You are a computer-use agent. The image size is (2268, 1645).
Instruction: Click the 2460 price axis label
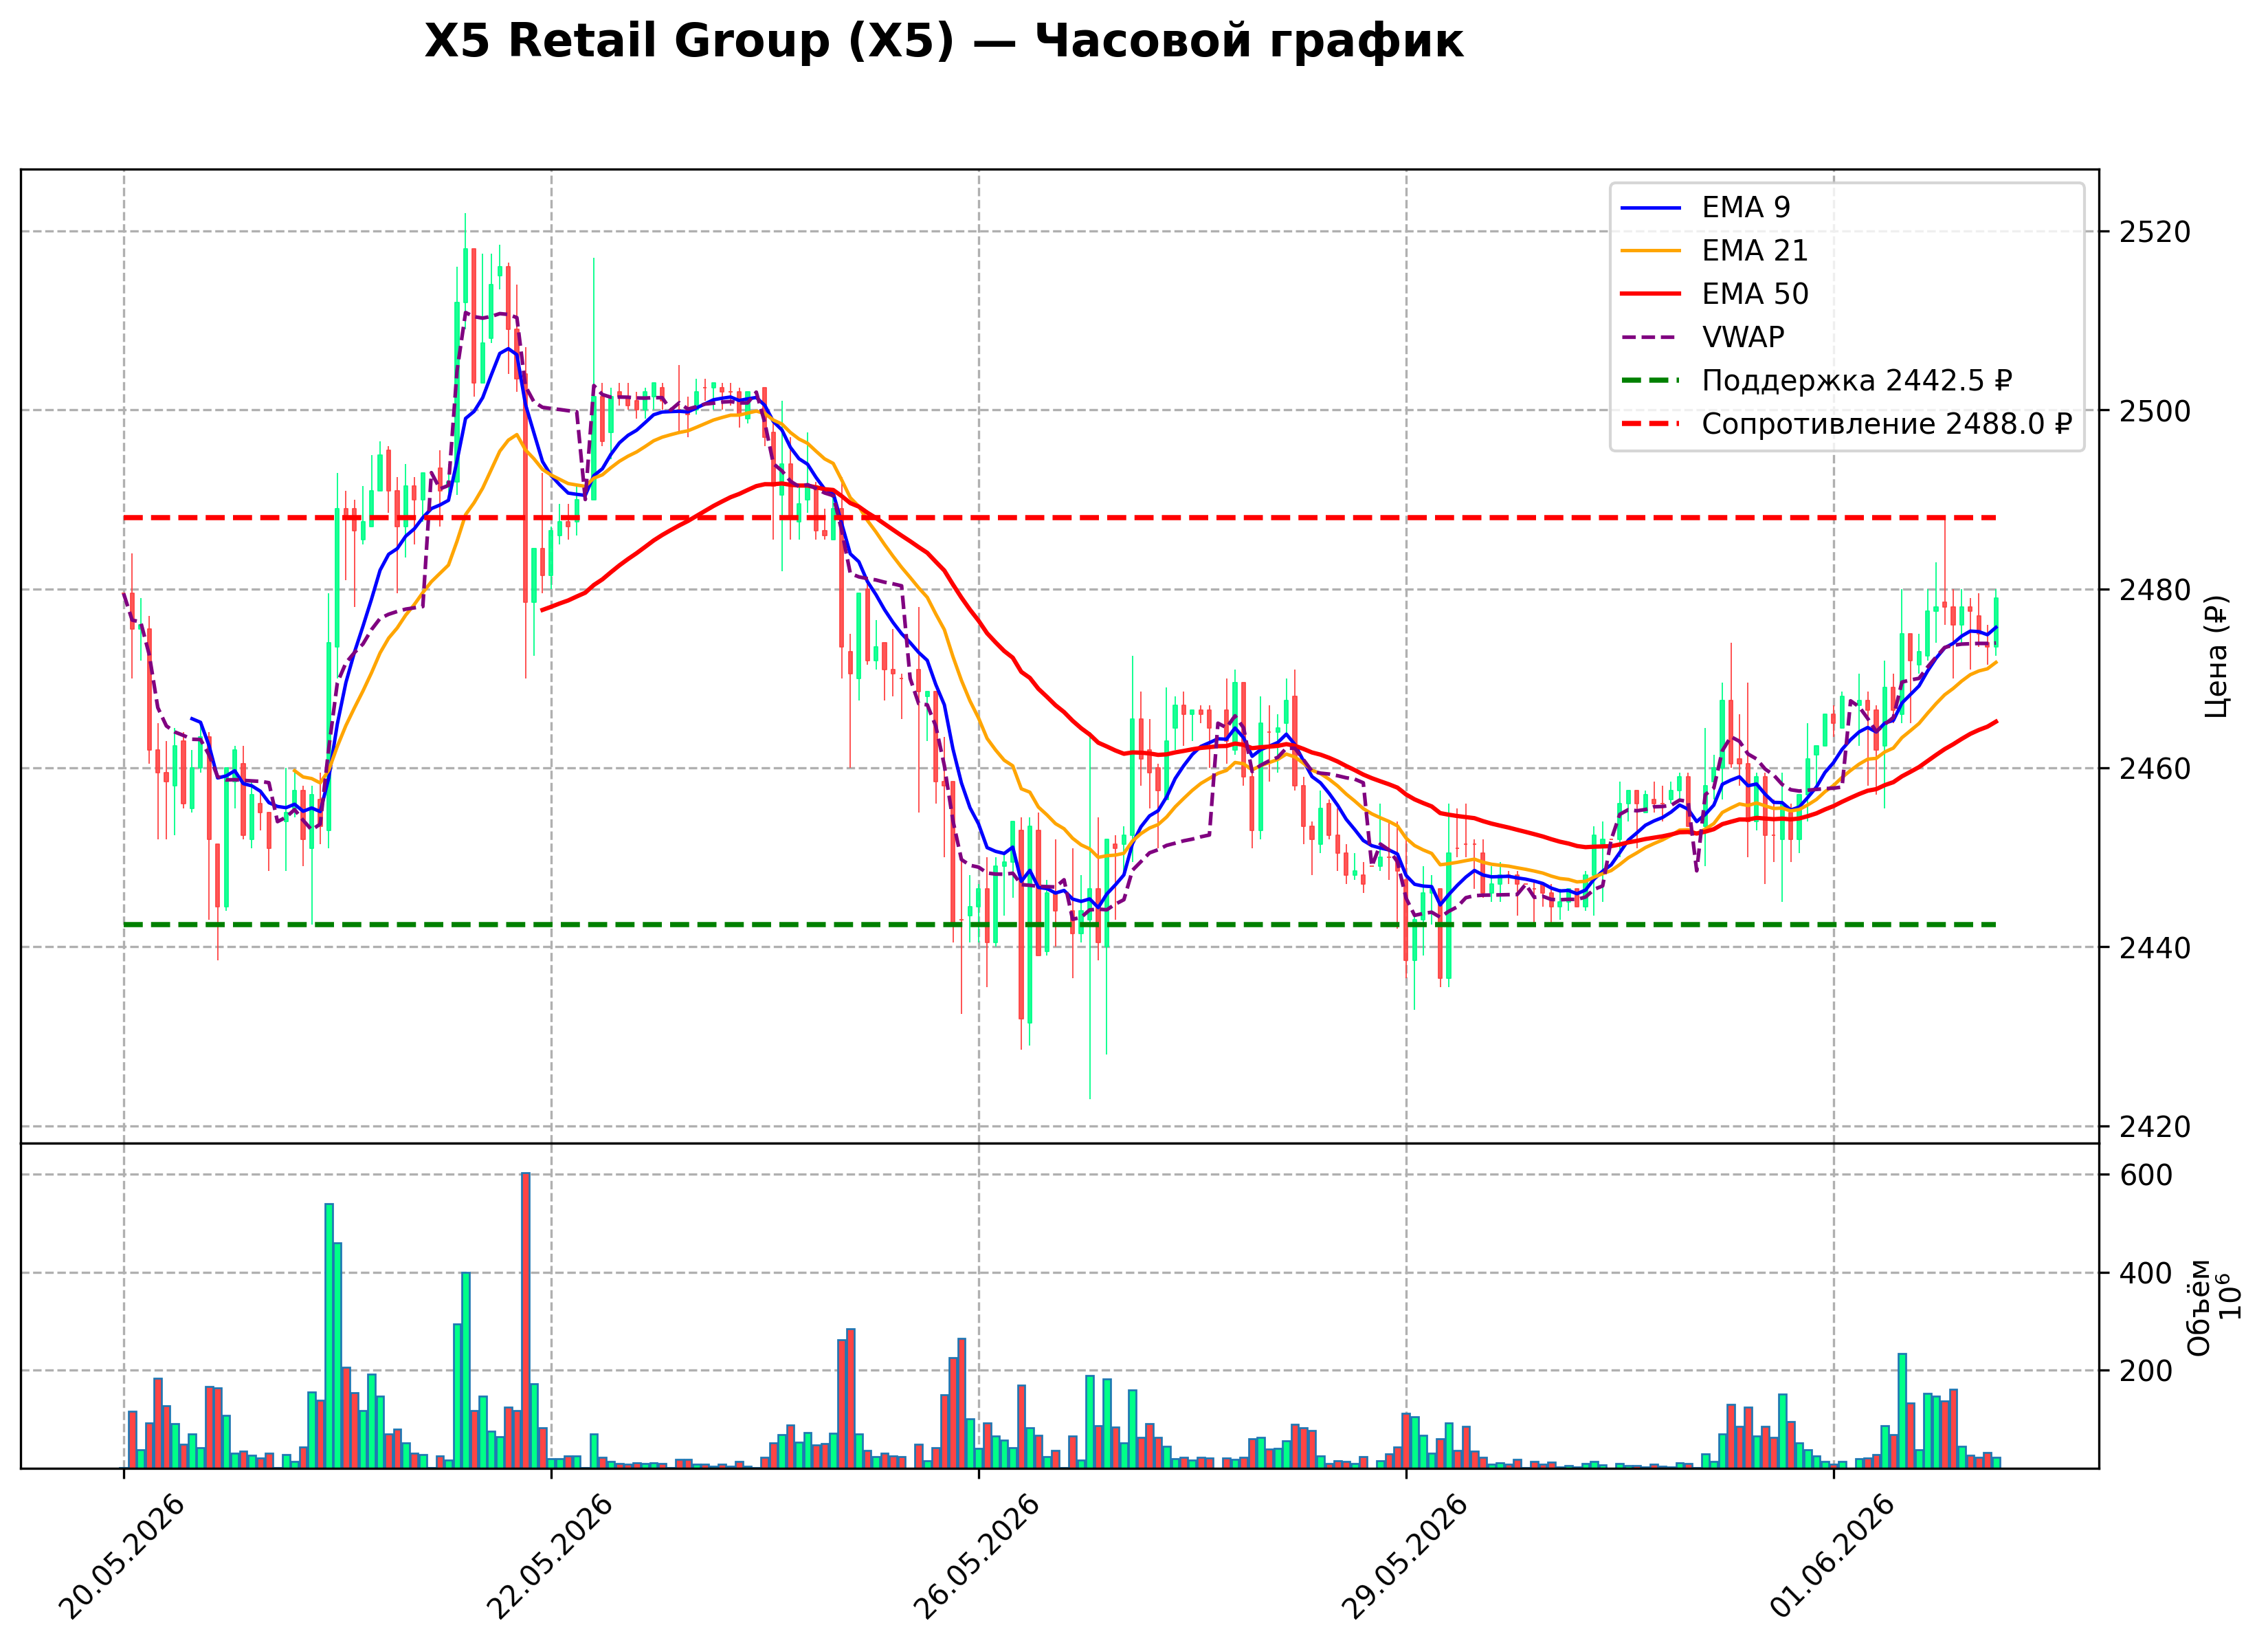[2155, 769]
